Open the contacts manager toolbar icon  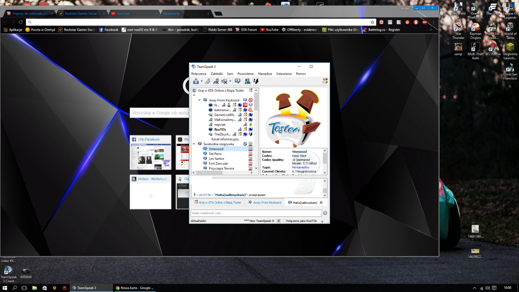247,81
